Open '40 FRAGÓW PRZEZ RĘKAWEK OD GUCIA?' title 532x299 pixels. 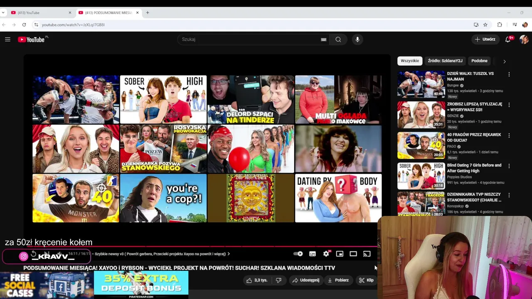[474, 137]
